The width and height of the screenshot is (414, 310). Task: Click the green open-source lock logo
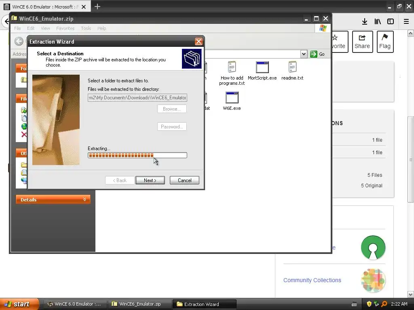[373, 247]
